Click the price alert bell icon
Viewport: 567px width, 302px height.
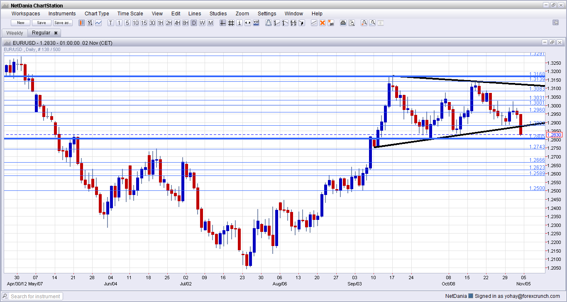tap(269, 23)
